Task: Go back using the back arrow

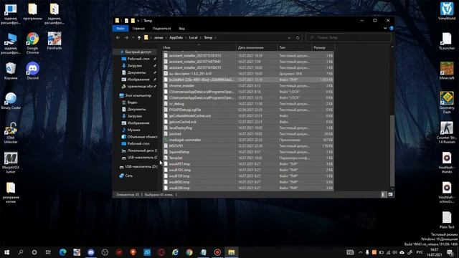Action: coord(118,37)
